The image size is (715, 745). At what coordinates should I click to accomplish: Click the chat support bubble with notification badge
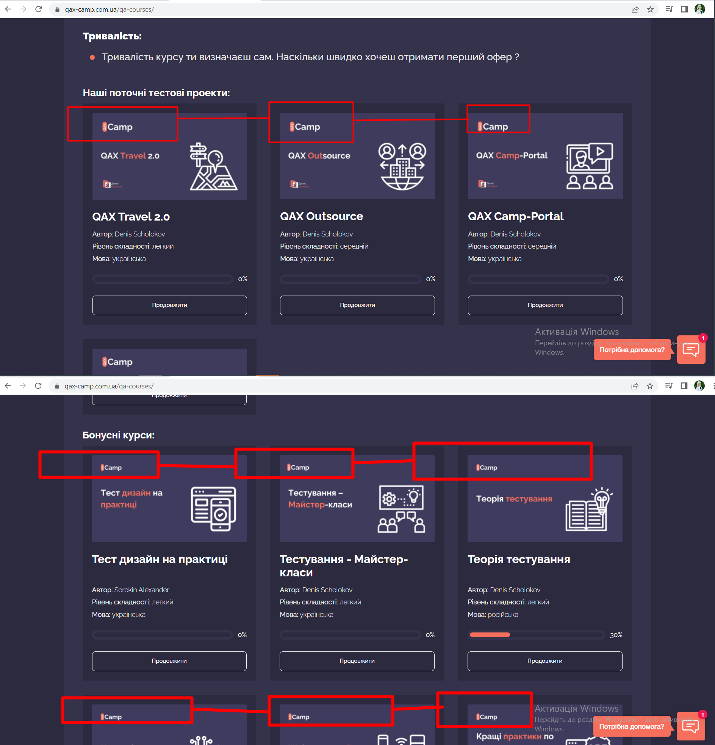point(691,349)
